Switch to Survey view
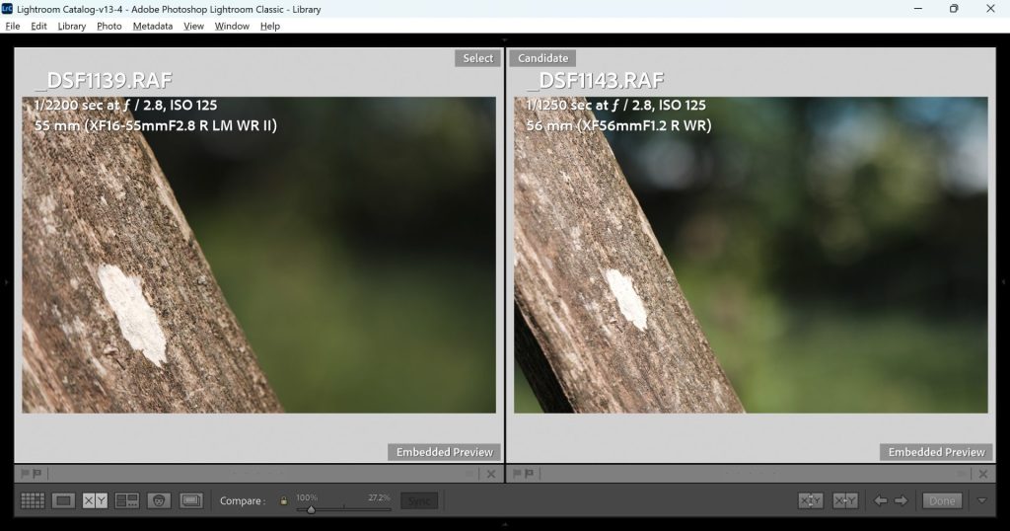Image resolution: width=1010 pixels, height=531 pixels. (x=127, y=500)
